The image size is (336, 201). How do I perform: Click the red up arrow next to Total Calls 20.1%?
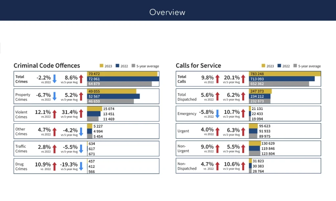coord(243,79)
